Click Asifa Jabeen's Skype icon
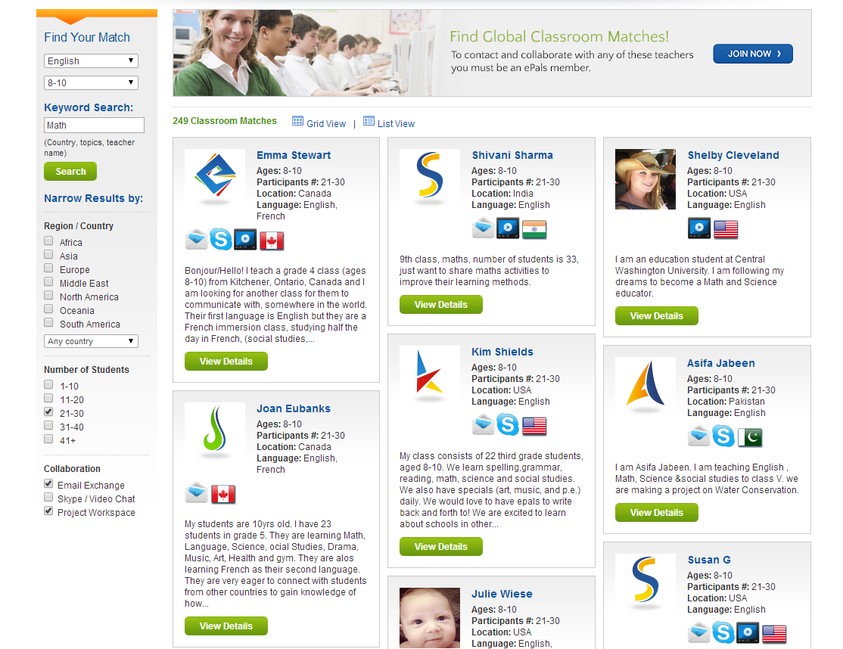843x649 pixels. (723, 436)
